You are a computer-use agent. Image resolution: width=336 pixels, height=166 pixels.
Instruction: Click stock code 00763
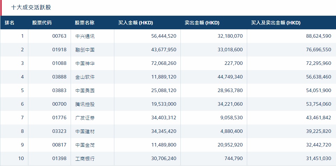click(x=59, y=36)
